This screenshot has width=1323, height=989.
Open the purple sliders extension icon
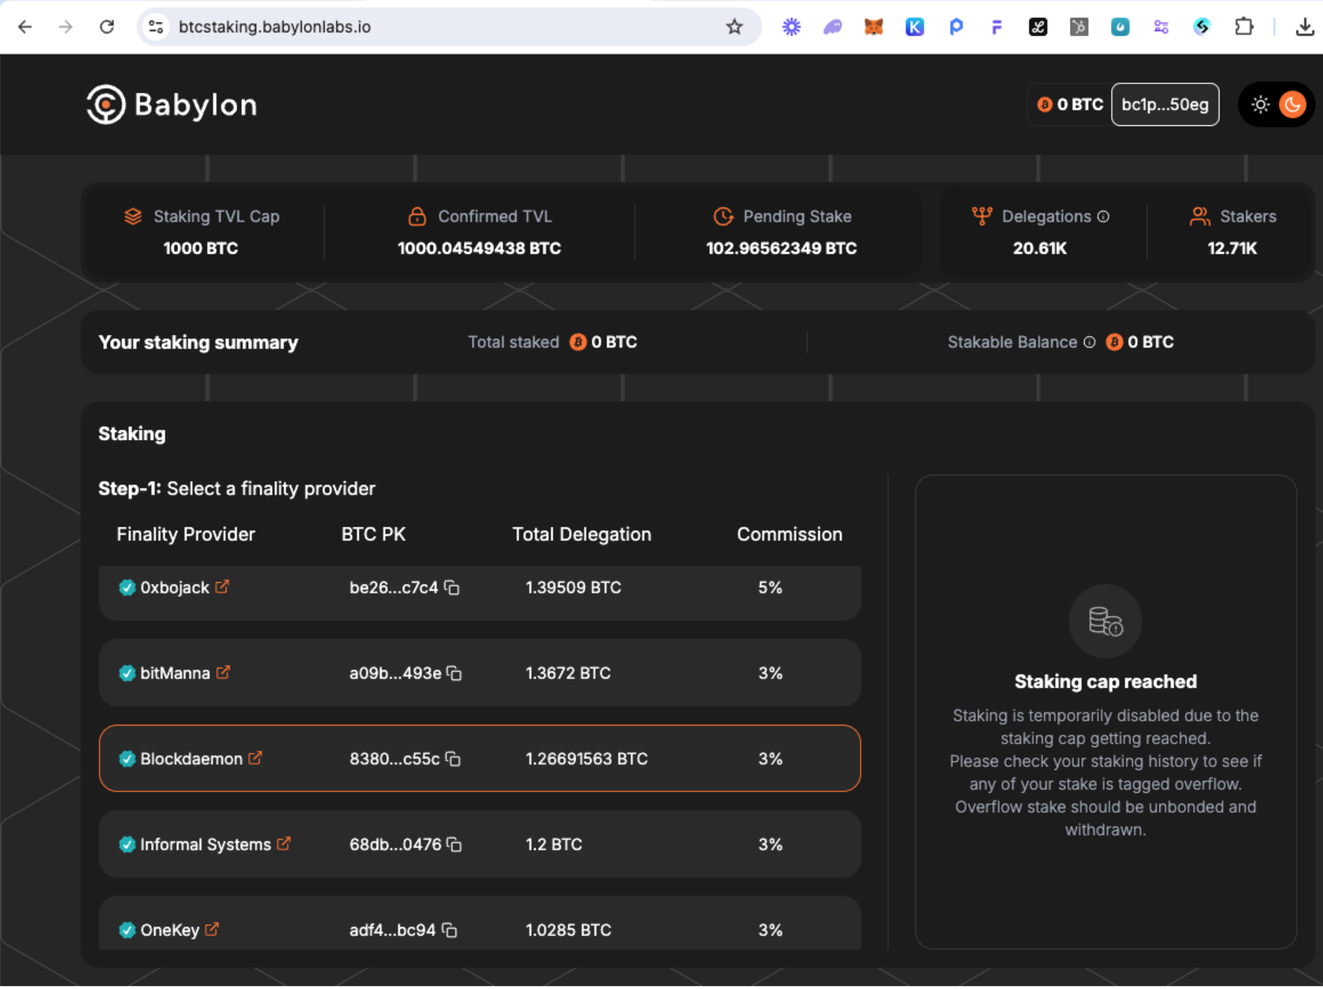click(1161, 27)
